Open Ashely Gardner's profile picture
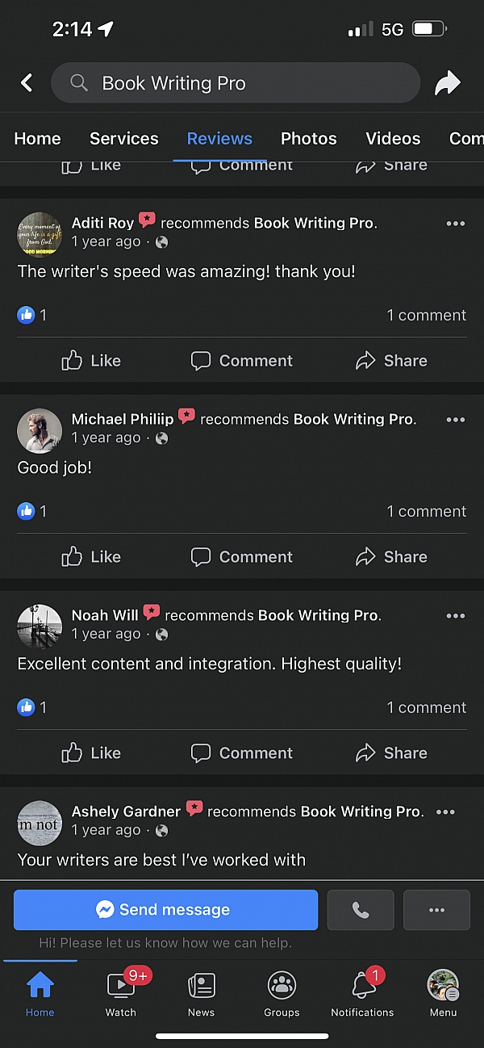The width and height of the screenshot is (484, 1048). click(x=40, y=823)
